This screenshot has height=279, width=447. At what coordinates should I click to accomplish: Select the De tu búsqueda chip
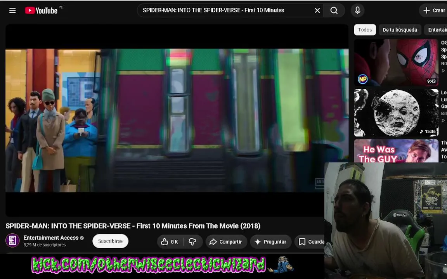point(400,30)
